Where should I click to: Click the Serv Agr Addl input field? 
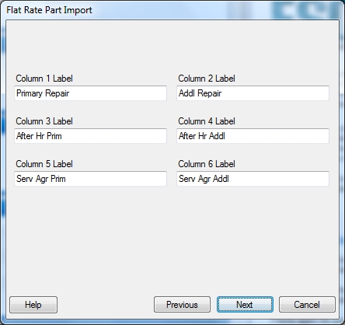pos(253,179)
